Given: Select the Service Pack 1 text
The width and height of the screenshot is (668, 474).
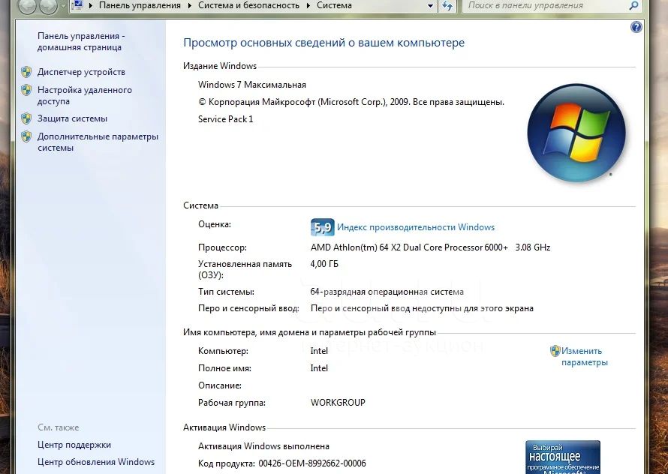Looking at the screenshot, I should [225, 119].
